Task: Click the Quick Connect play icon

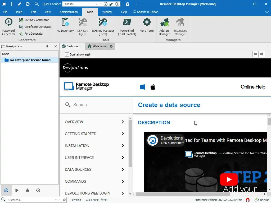Action: (117, 4)
